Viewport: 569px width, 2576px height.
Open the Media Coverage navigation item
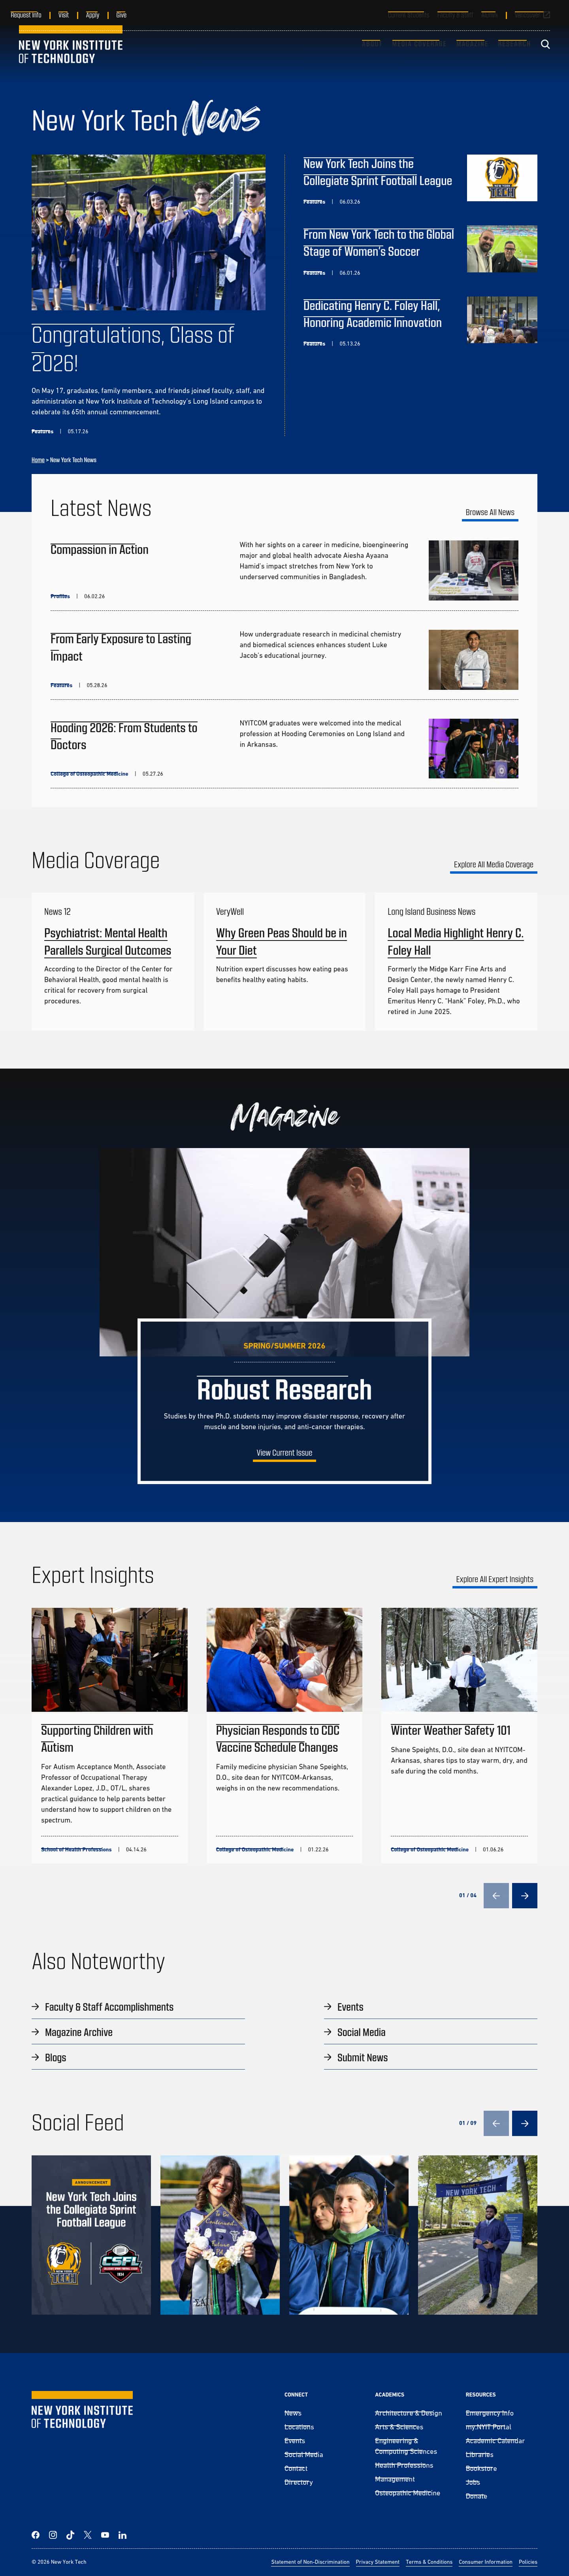(x=419, y=44)
